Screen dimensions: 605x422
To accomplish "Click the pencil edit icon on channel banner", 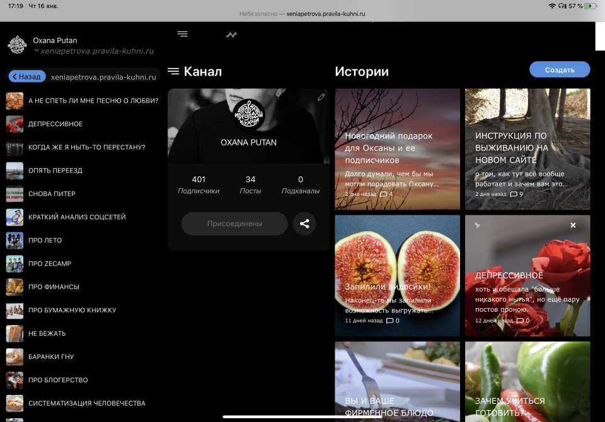I will [321, 97].
